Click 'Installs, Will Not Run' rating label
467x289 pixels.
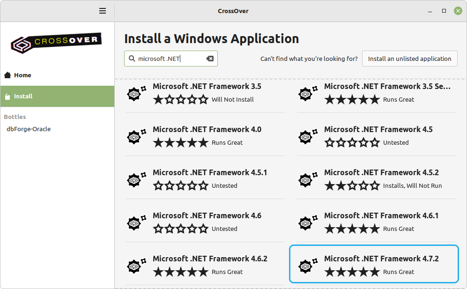[x=413, y=186]
